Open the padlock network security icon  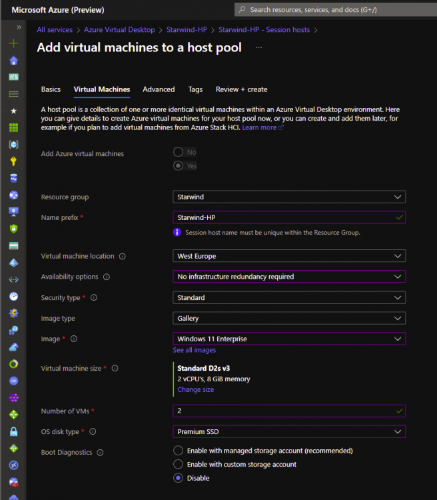(x=14, y=431)
